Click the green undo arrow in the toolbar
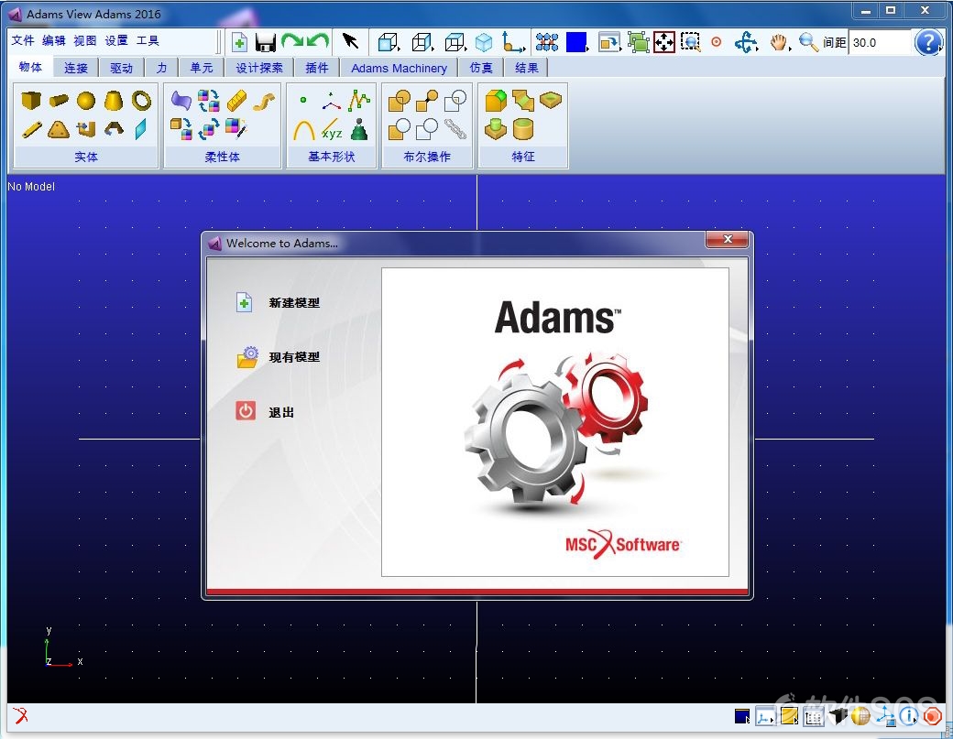Viewport: 953px width, 739px height. (317, 41)
